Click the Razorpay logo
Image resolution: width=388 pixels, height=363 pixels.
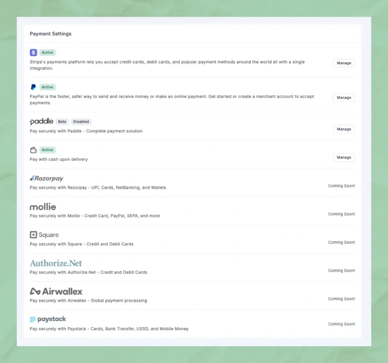pyautogui.click(x=47, y=178)
